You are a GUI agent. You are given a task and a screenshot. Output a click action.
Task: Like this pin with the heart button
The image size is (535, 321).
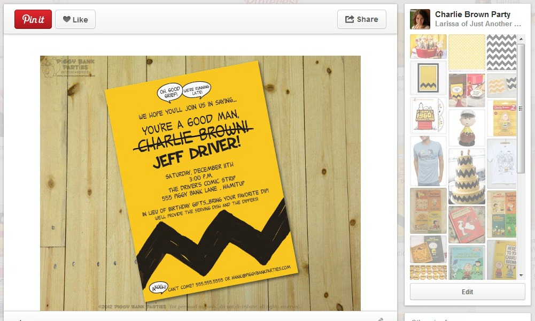coord(75,19)
